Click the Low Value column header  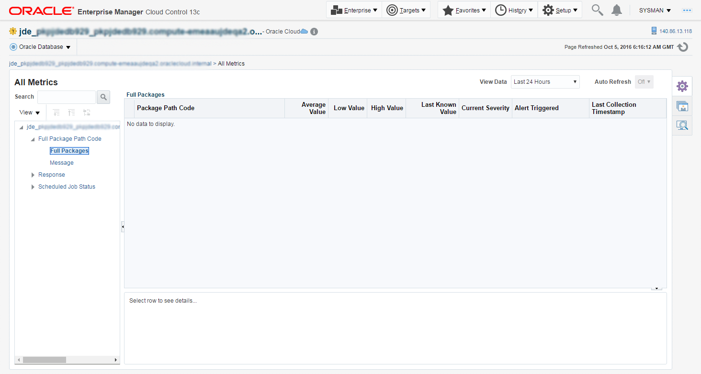(x=348, y=108)
